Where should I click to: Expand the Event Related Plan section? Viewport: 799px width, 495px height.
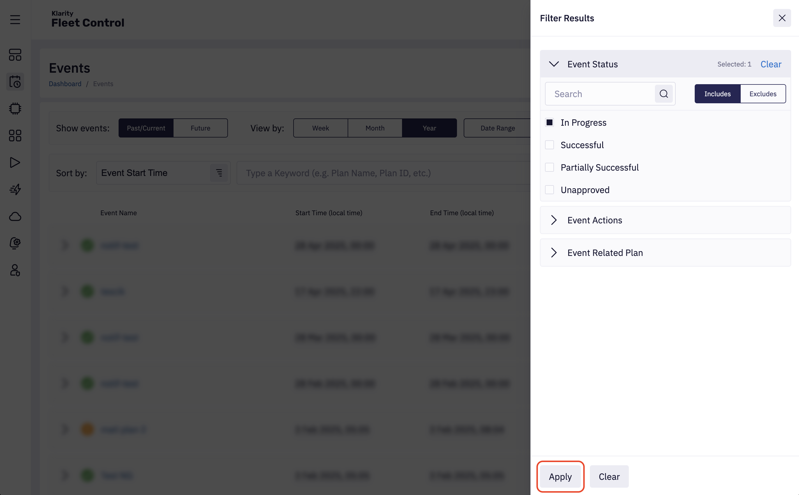[554, 253]
